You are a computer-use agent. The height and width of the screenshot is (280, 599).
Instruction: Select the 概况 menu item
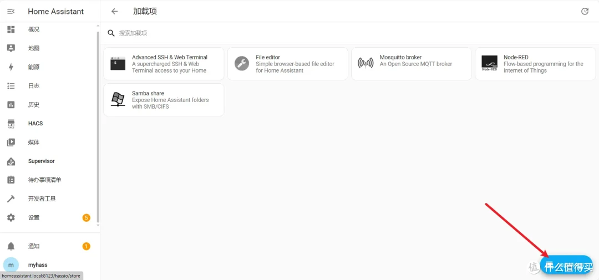click(x=50, y=29)
